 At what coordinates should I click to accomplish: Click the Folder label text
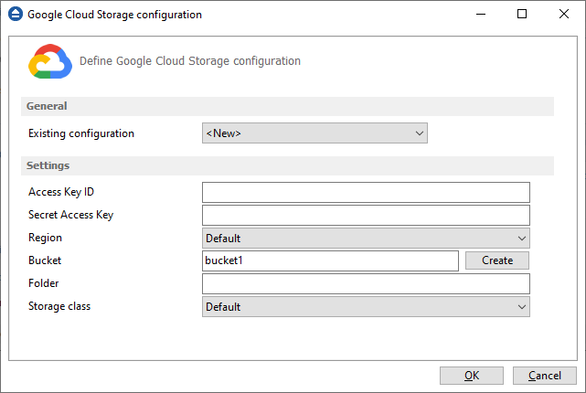[x=44, y=283]
